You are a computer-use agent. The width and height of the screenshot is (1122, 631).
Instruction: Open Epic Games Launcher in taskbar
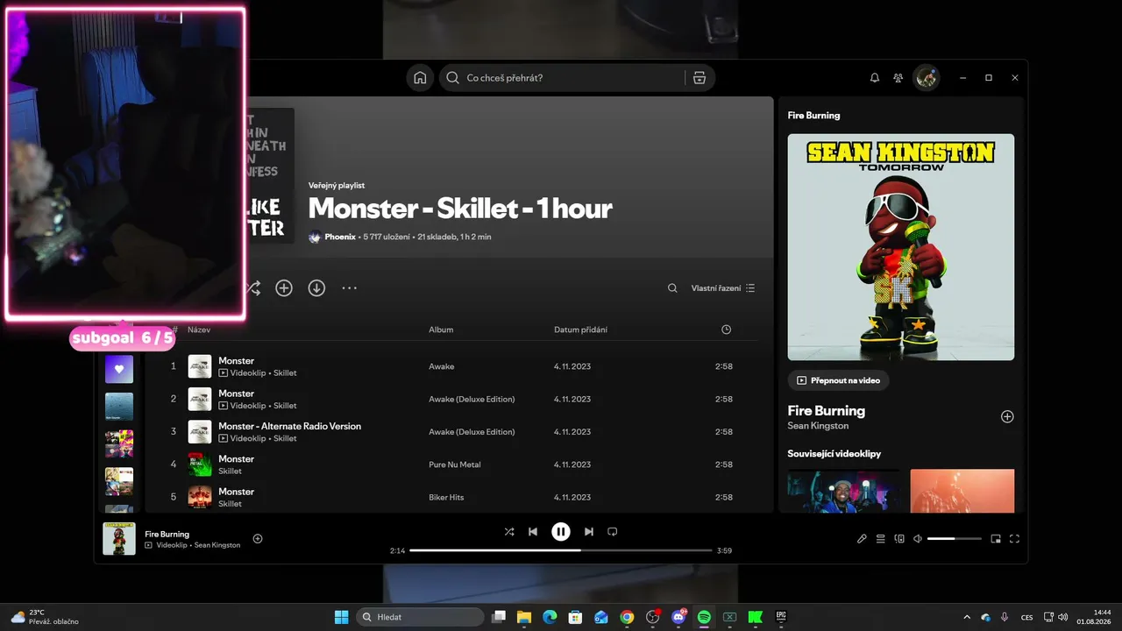[x=781, y=617]
